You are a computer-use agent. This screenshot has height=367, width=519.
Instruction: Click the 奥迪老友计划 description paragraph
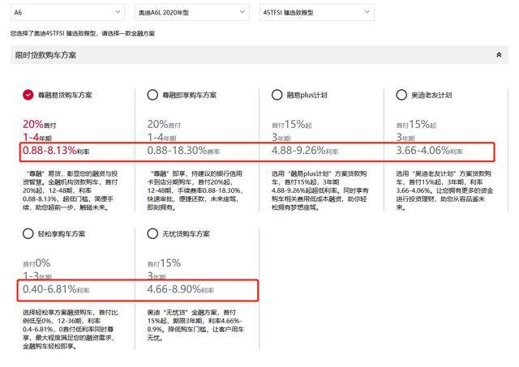(444, 190)
